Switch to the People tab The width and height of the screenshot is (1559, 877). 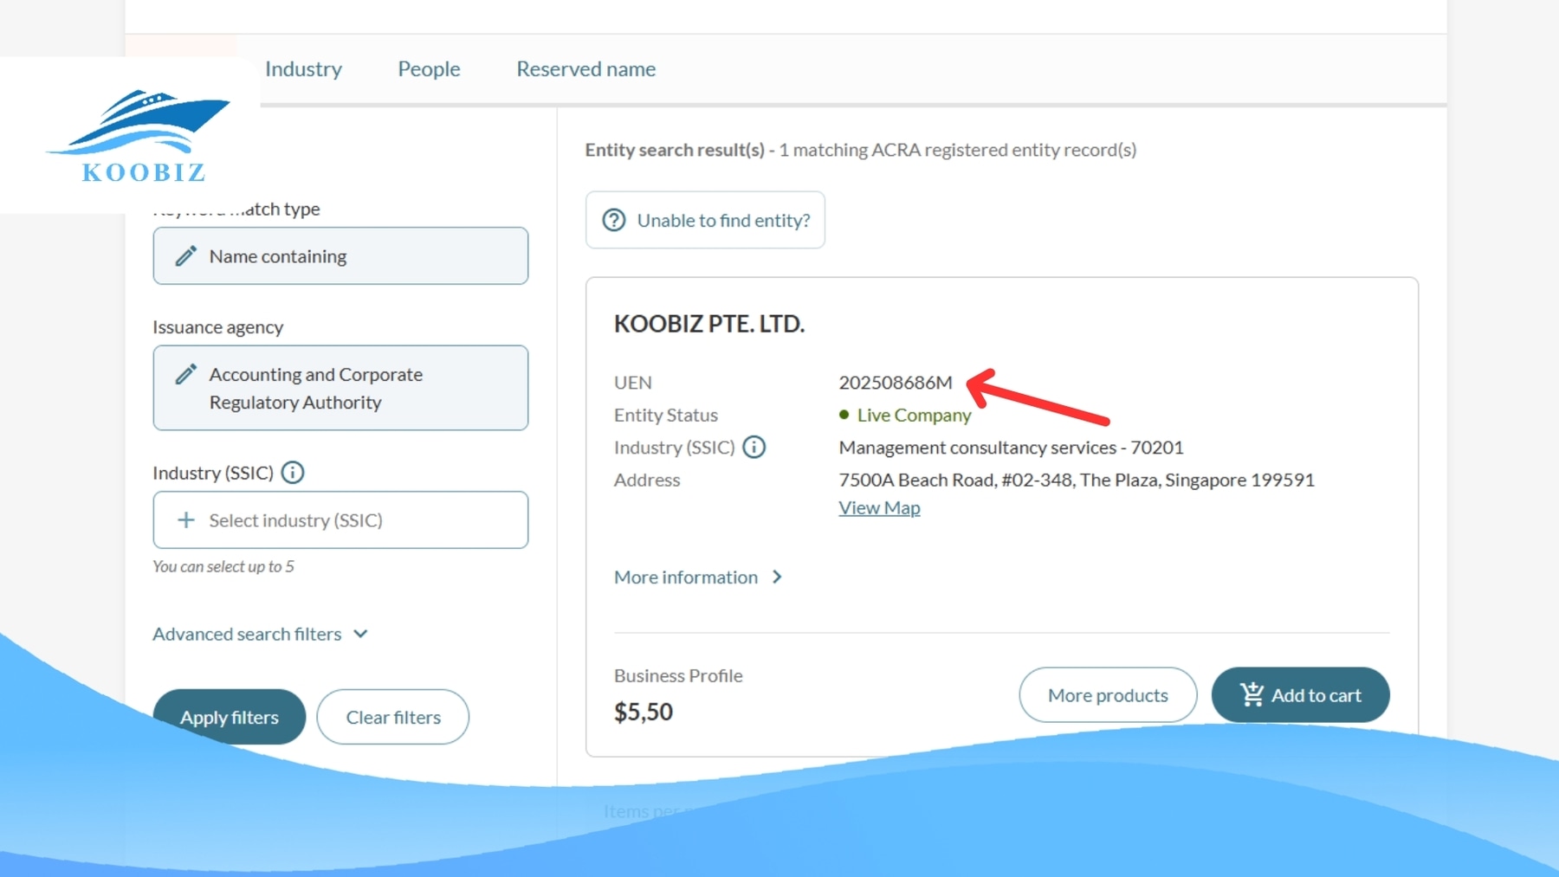coord(428,68)
